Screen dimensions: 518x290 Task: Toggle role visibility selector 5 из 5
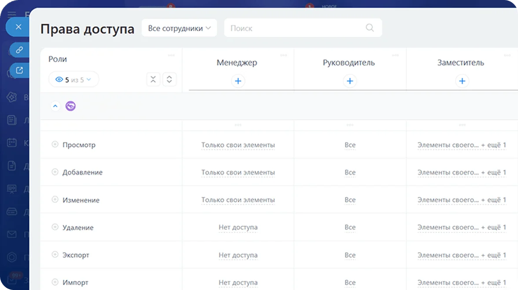click(74, 80)
